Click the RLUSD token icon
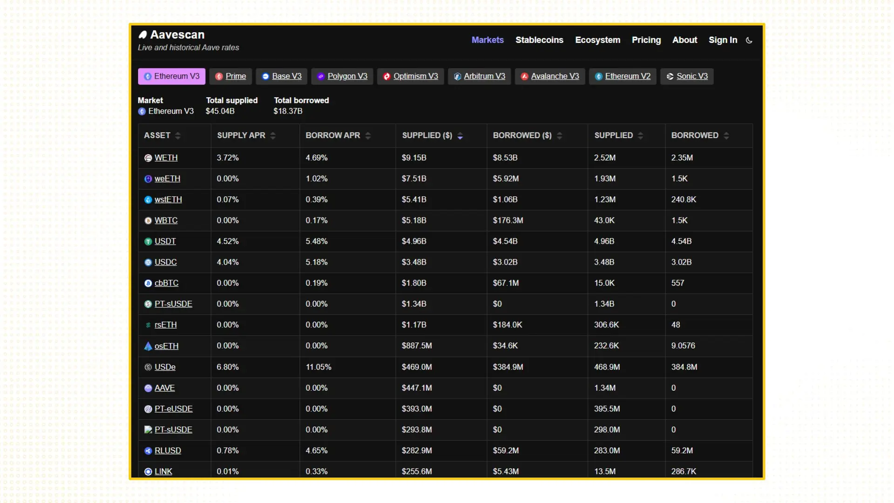894x503 pixels. pos(148,451)
